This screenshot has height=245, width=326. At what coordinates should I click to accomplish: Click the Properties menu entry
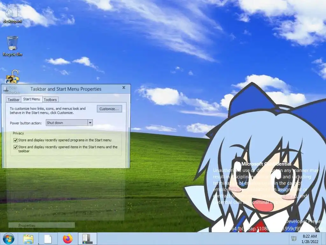(42, 225)
